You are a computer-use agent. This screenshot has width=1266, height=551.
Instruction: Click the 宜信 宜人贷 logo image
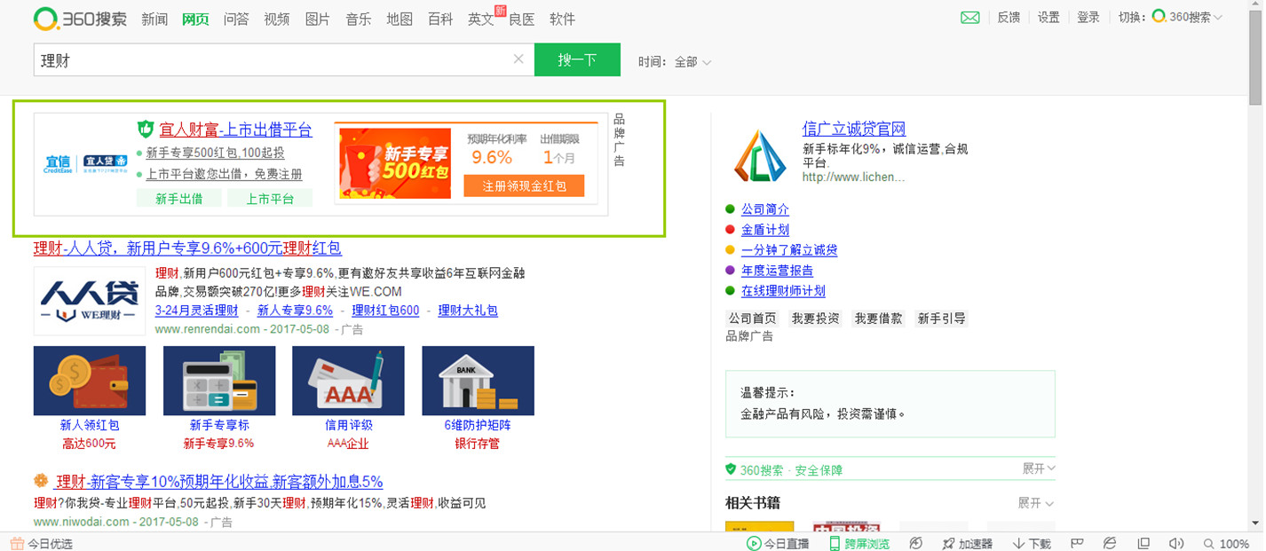(x=86, y=164)
